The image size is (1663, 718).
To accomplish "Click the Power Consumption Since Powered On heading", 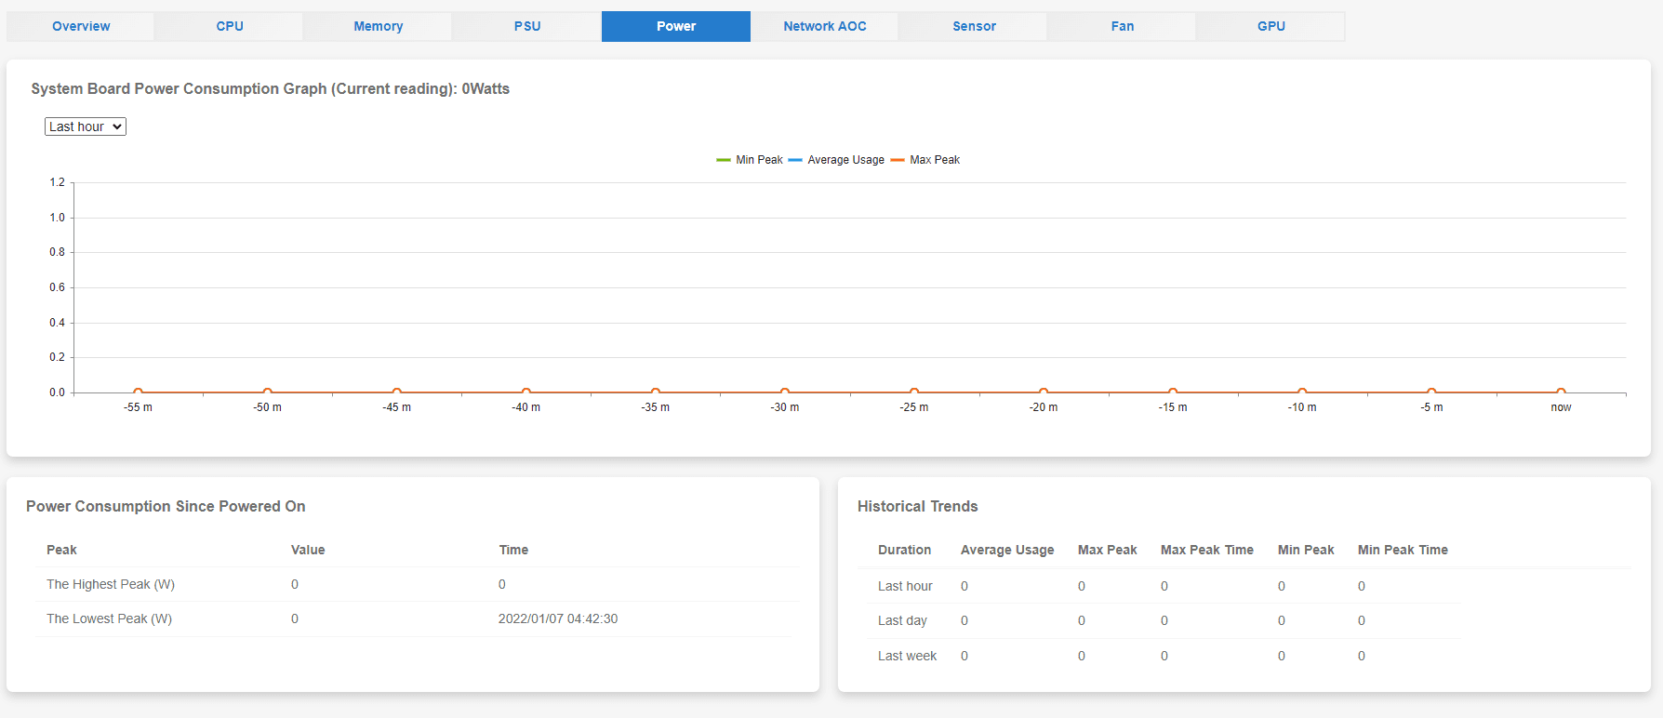I will [166, 506].
